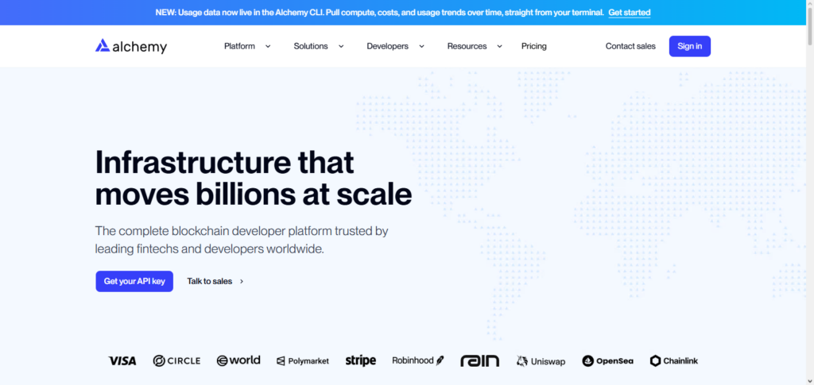
Task: Click the Rain logo
Action: 479,361
